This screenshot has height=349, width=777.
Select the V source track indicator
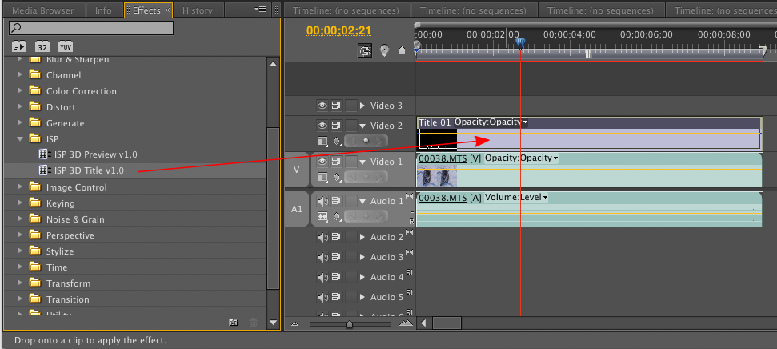(x=297, y=170)
